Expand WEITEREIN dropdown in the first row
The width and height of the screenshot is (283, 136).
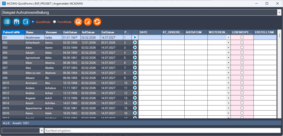[x=228, y=37]
